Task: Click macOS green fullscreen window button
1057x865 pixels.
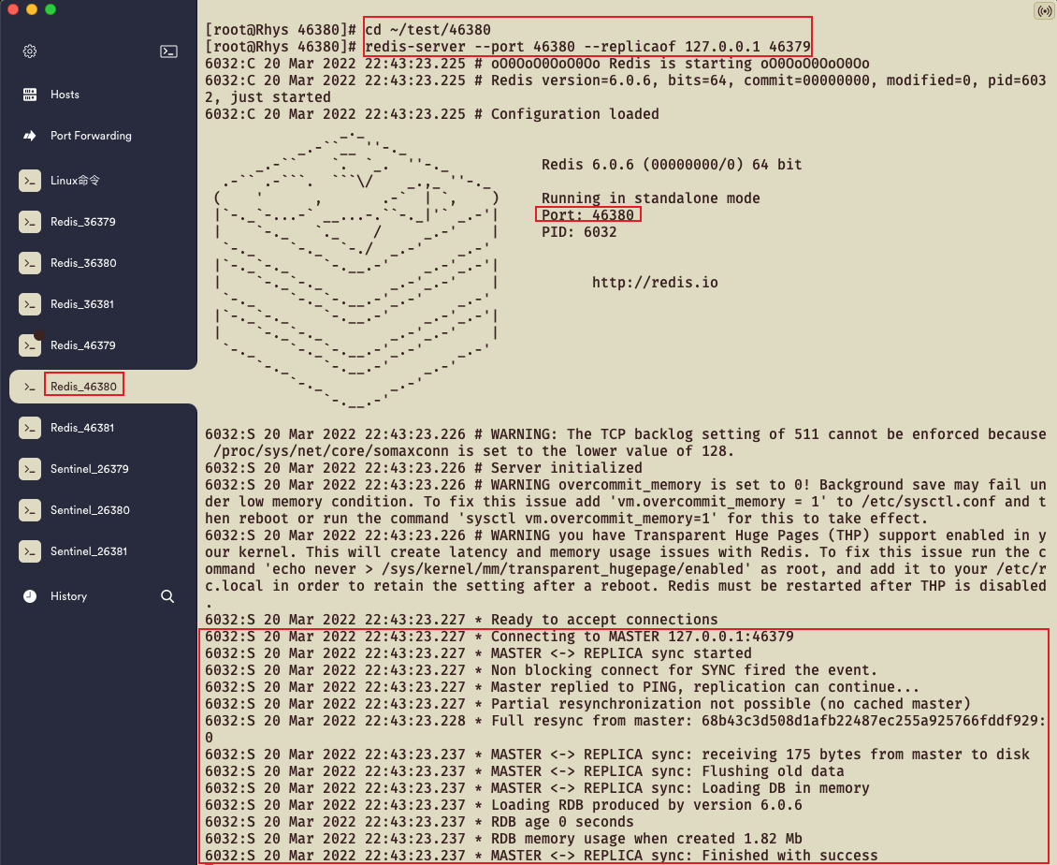Action: (51, 9)
